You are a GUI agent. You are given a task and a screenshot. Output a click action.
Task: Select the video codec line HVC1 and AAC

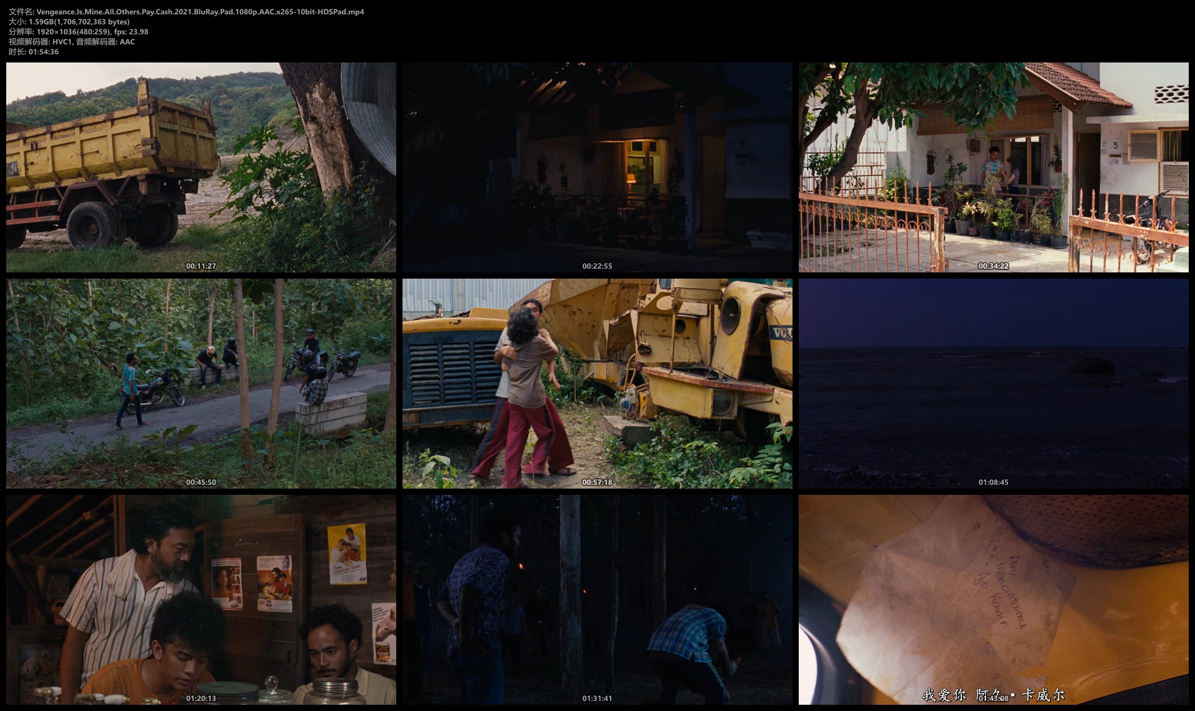[x=72, y=42]
